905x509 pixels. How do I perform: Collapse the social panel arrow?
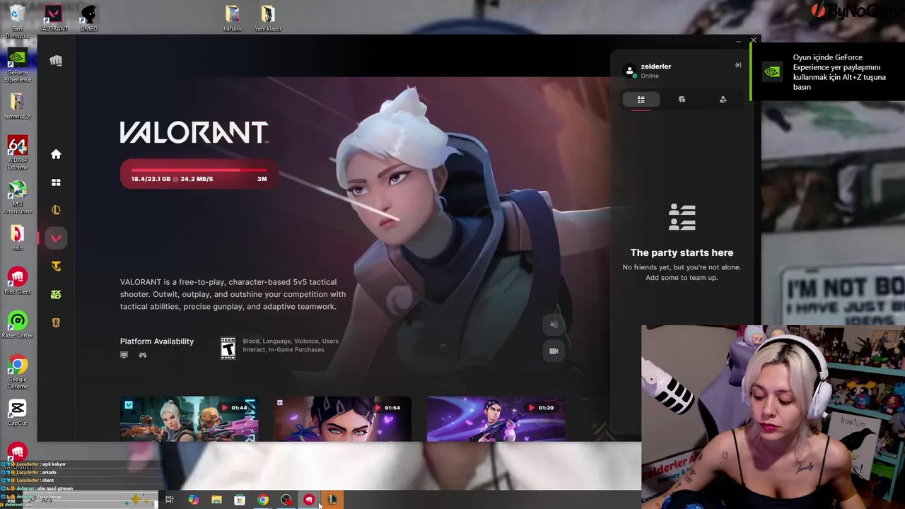click(x=738, y=65)
